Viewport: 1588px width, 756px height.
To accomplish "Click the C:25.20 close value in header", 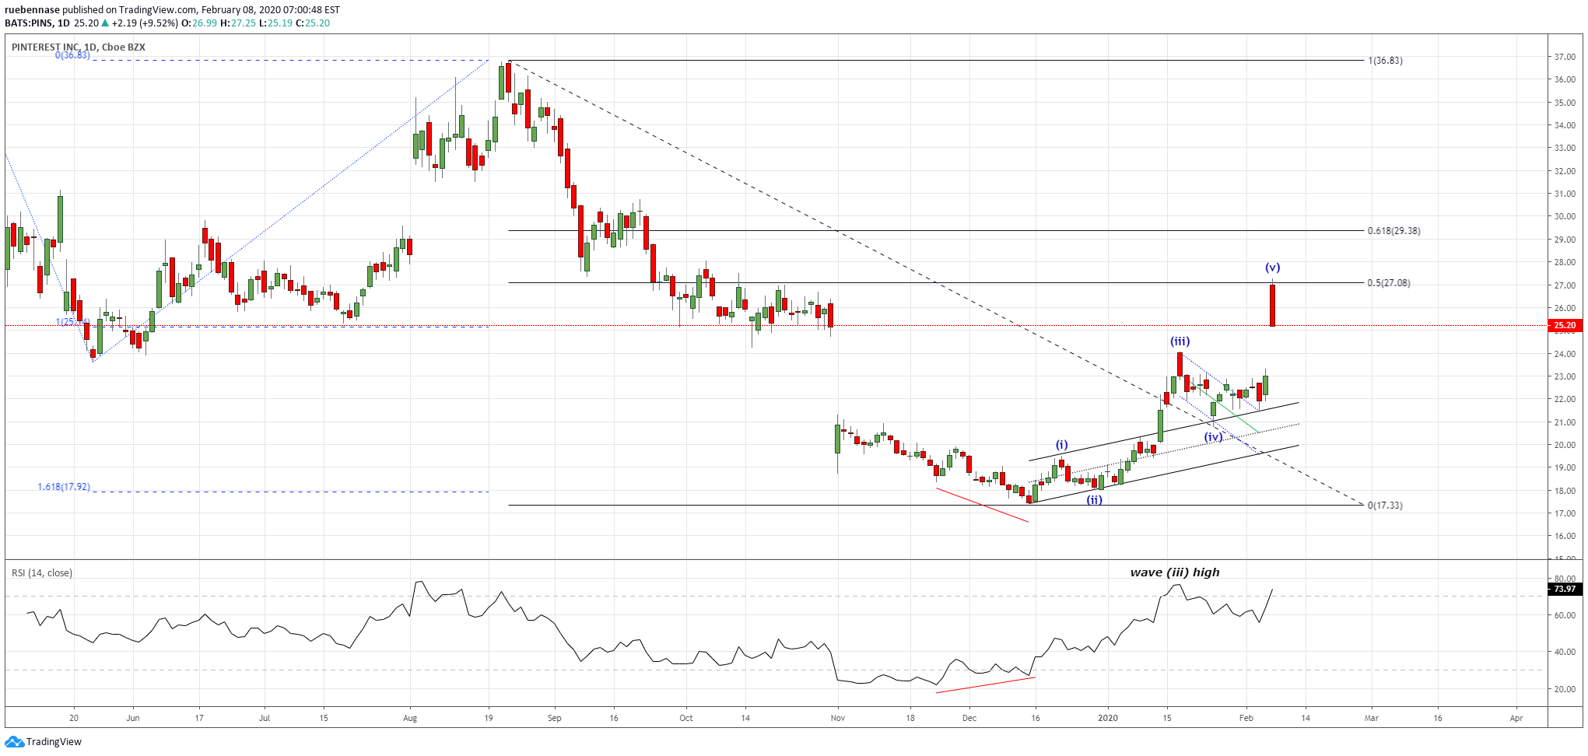I will coord(313,23).
